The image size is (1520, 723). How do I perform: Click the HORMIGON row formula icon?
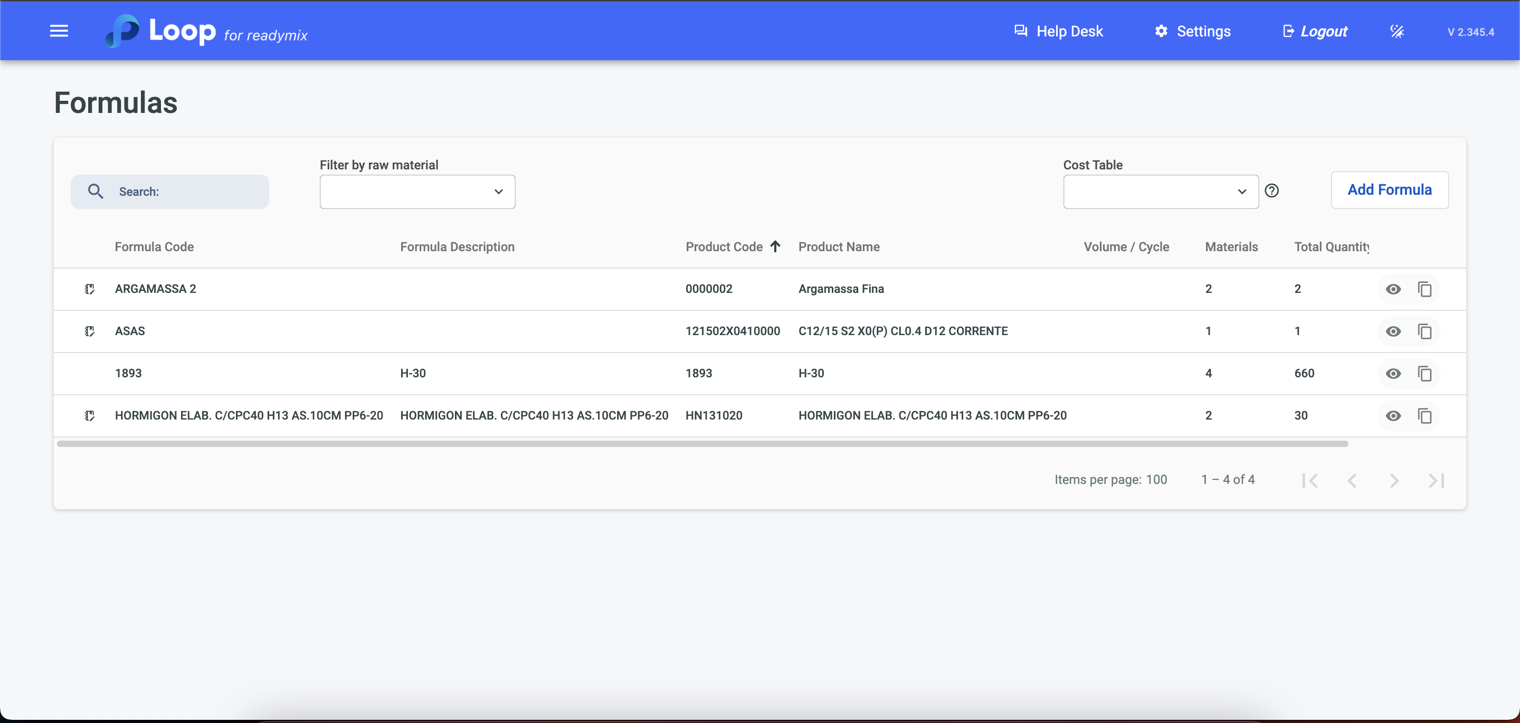[90, 415]
